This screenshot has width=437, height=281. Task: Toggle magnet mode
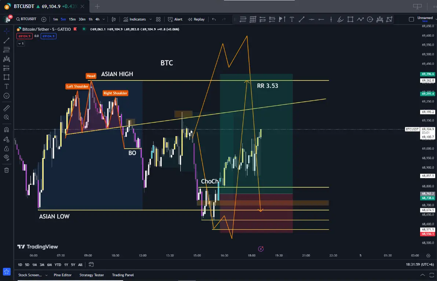tap(6, 130)
